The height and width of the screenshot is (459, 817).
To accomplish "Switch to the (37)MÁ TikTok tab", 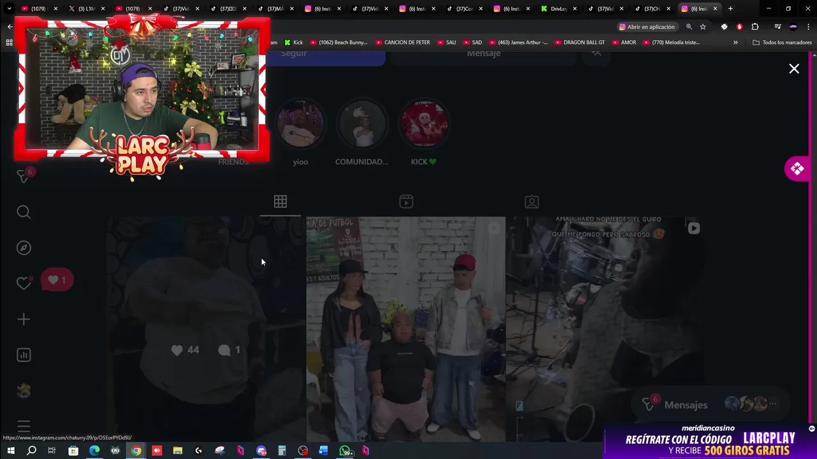I will pos(275,9).
